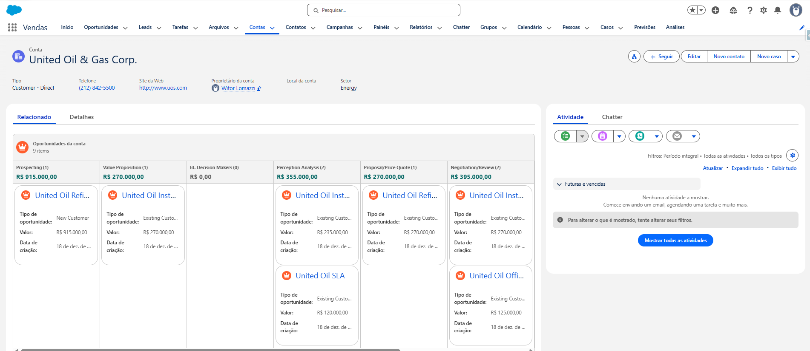Click the change owner icon beside Witor Lomazzi
The height and width of the screenshot is (351, 810).
259,88
